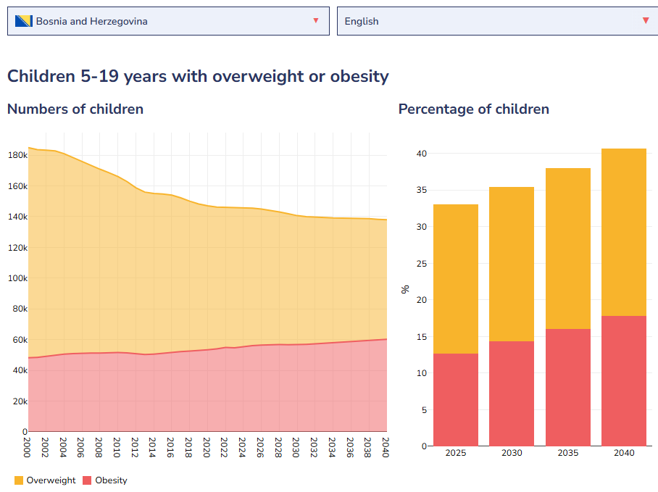
Task: Open the Bosnia and Herzegovina country selector
Action: click(x=168, y=21)
